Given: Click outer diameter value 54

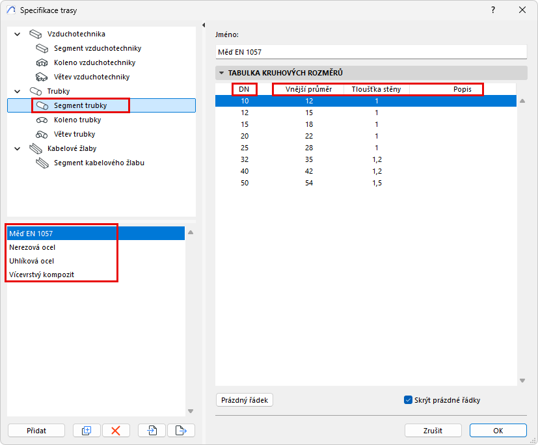Looking at the screenshot, I should [309, 183].
